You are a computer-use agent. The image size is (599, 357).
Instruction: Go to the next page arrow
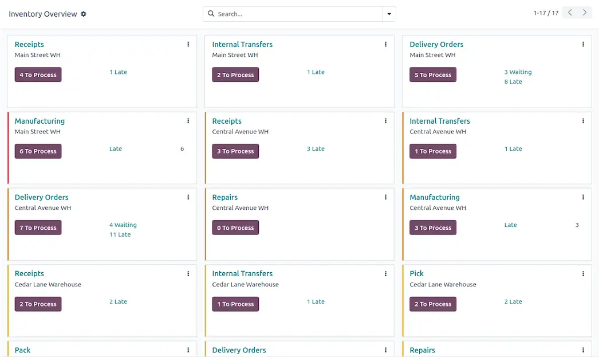[x=584, y=13]
